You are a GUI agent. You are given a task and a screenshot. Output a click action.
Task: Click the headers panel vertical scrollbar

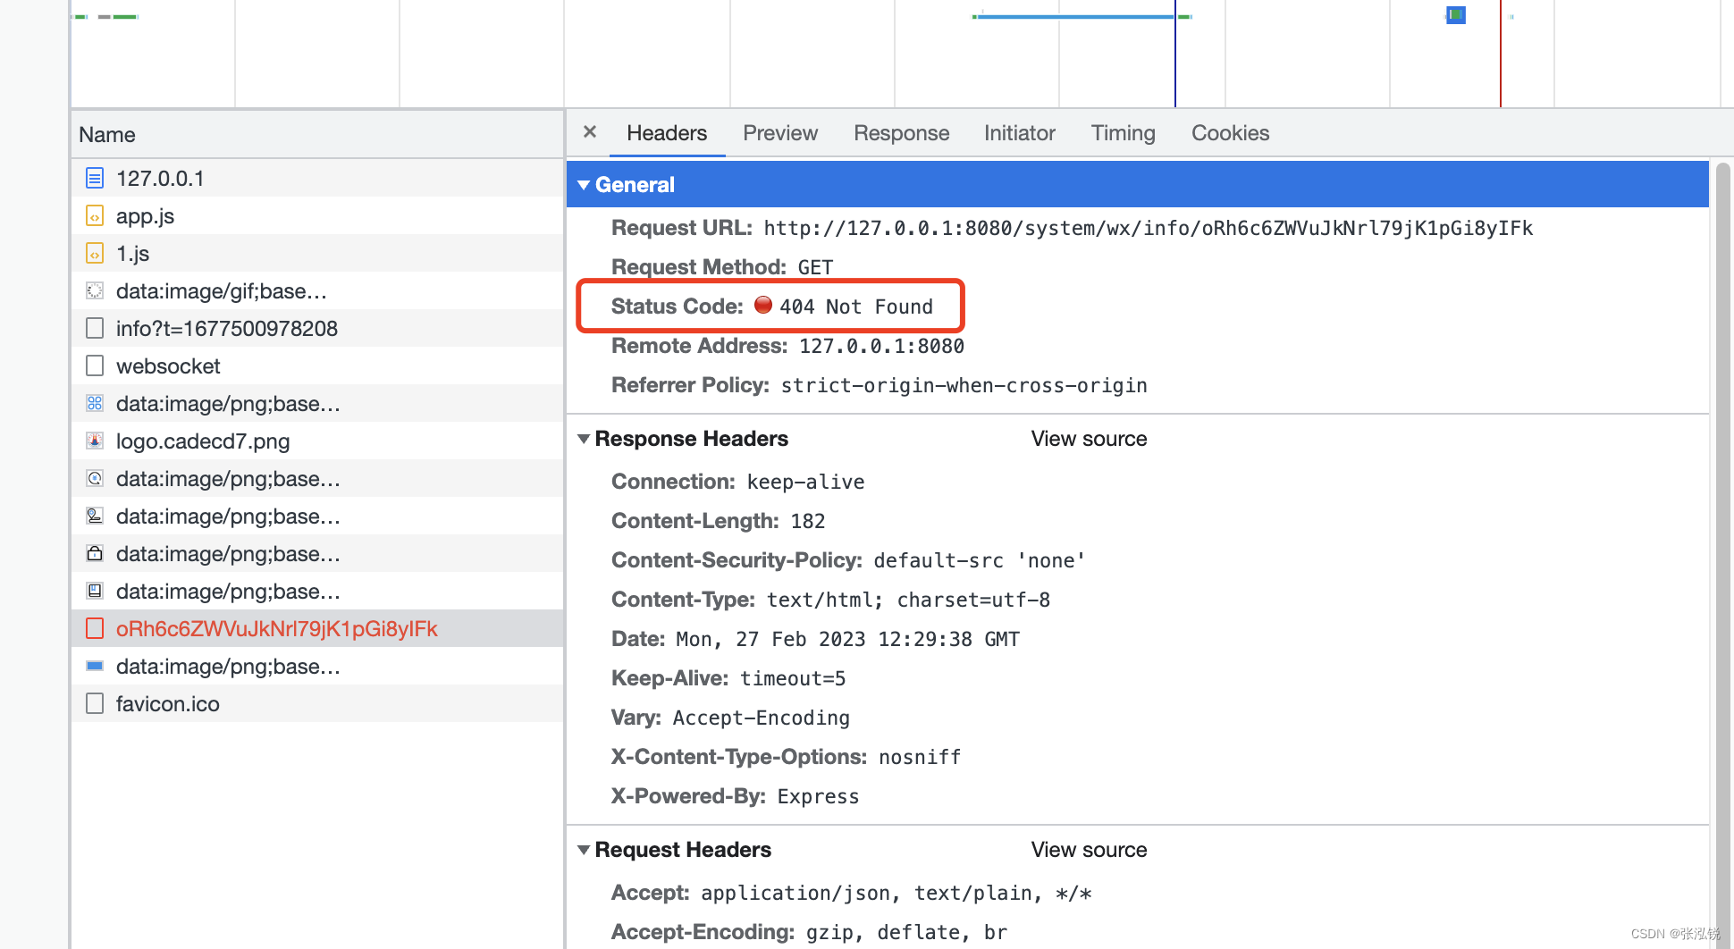pyautogui.click(x=1722, y=554)
